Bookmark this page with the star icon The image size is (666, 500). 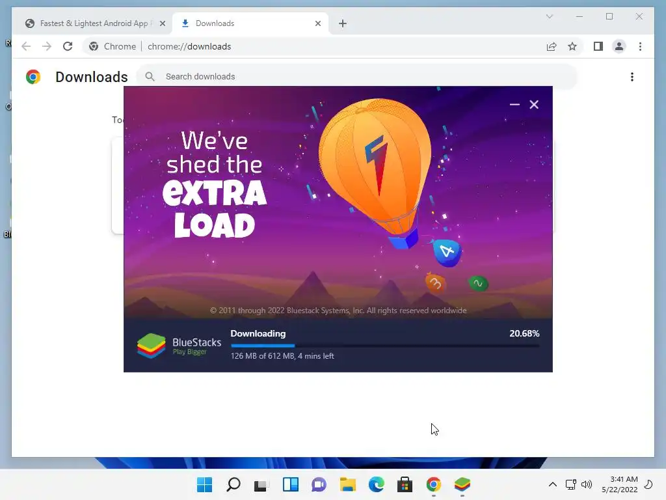click(x=572, y=46)
